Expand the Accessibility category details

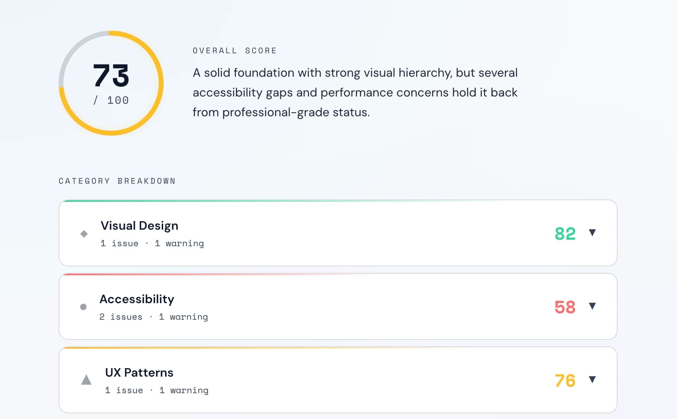(593, 306)
